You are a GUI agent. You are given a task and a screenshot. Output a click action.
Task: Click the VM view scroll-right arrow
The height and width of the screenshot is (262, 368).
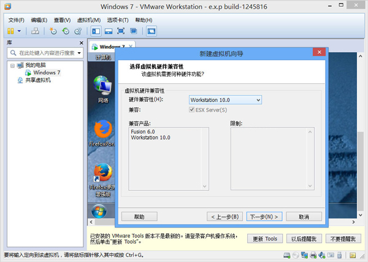[353, 222]
